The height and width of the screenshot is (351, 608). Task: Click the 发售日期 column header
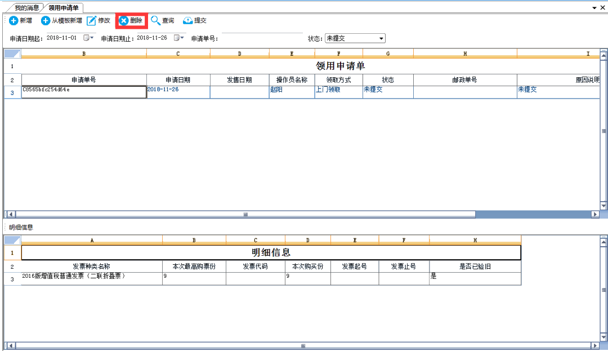pos(239,80)
